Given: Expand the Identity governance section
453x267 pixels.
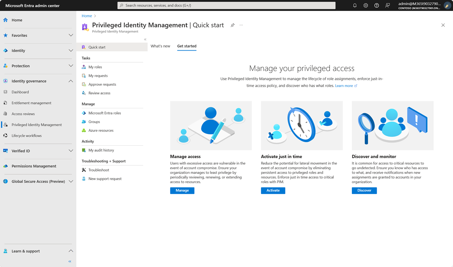Looking at the screenshot, I should click(71, 80).
